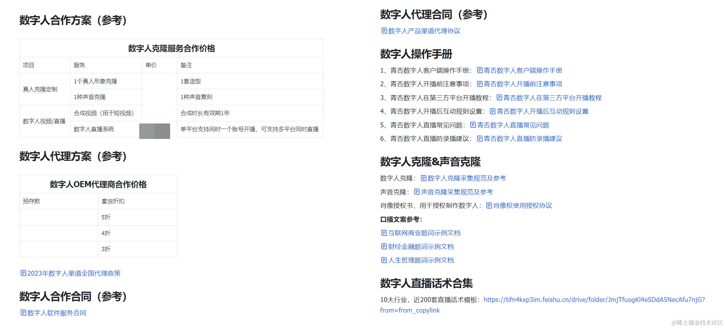Screen dimensions: 725x328
Task: Click document icon beside 财经金融题词示例文档
Action: pos(384,246)
